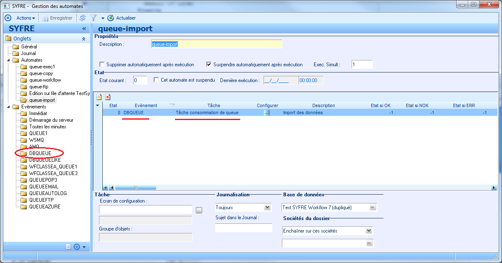Select the queue-import automate in tree
The height and width of the screenshot is (263, 502).
point(42,100)
